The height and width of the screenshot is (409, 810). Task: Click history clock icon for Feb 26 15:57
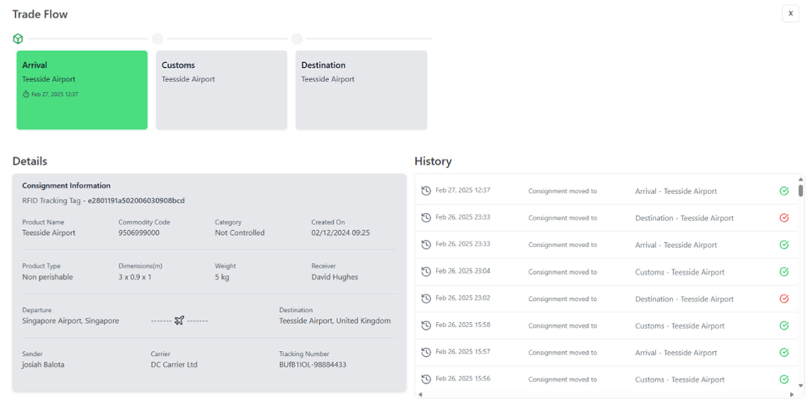click(x=426, y=352)
